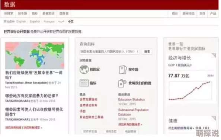The height and width of the screenshot is (140, 221).
Task: Click the life expectancy at birth indicator link
Action: point(189,128)
